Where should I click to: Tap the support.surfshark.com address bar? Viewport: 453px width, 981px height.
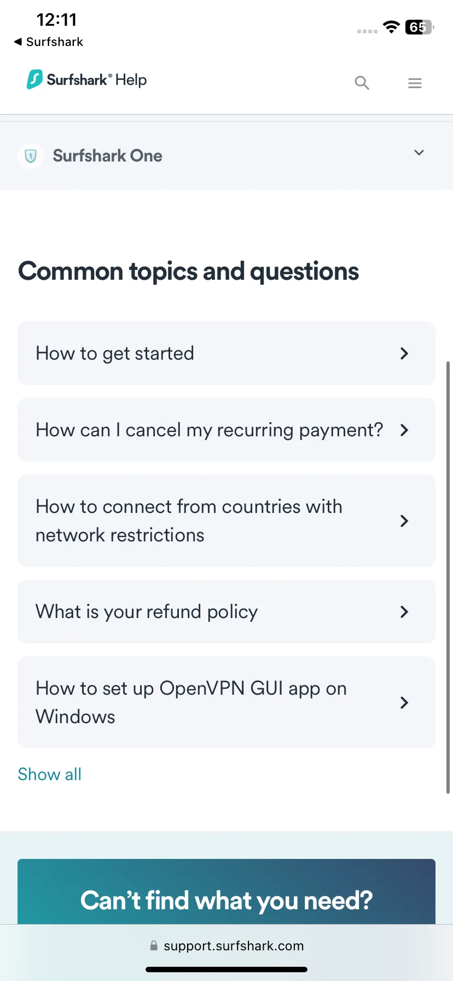[x=226, y=945]
